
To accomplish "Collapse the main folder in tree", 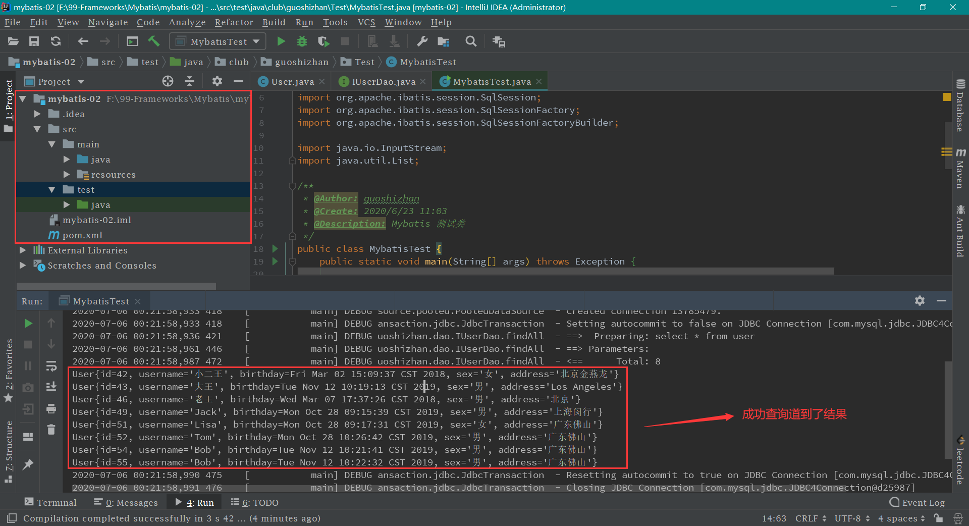I will [x=51, y=144].
